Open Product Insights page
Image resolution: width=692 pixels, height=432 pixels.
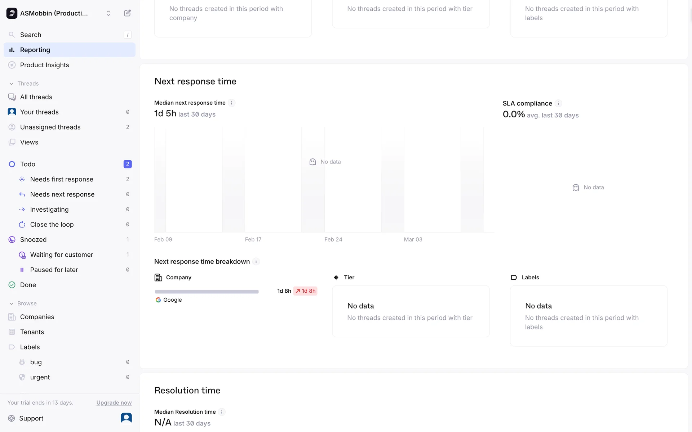tap(44, 65)
